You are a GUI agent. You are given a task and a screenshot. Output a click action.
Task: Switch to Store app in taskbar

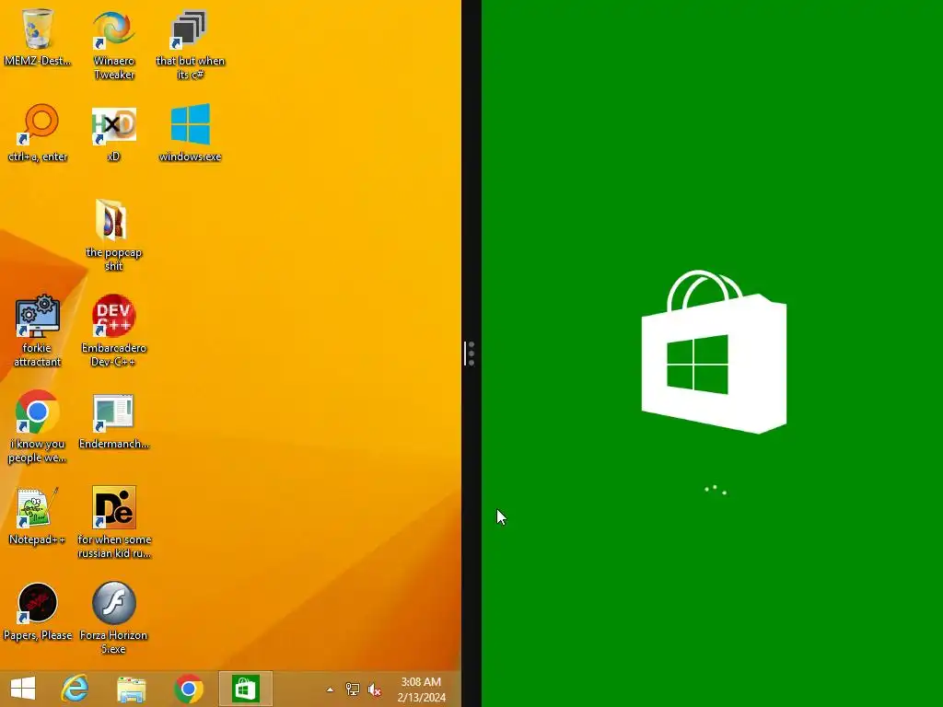(245, 689)
